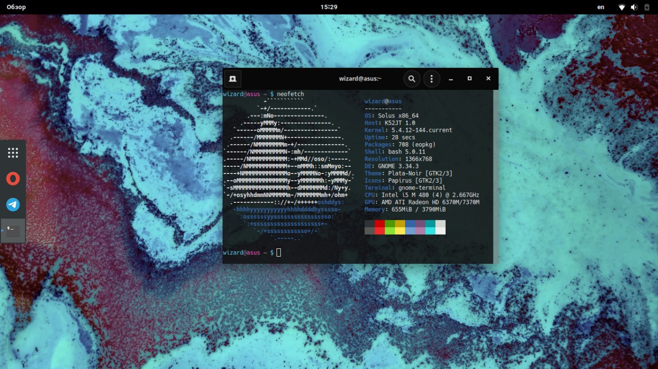Click the terminal cursor at the last prompt
Image resolution: width=658 pixels, height=369 pixels.
pyautogui.click(x=279, y=253)
